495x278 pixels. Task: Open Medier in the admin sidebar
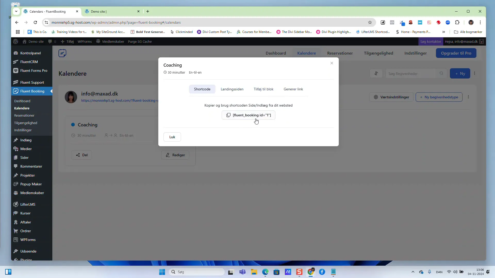26,149
